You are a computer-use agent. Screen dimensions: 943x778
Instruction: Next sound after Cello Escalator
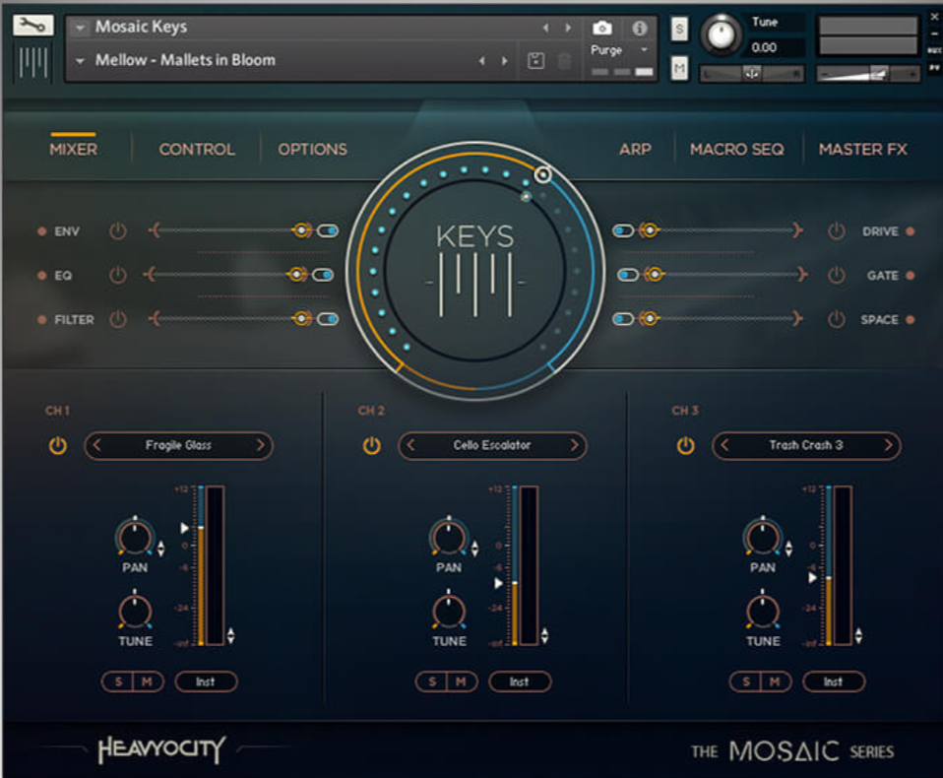(574, 445)
